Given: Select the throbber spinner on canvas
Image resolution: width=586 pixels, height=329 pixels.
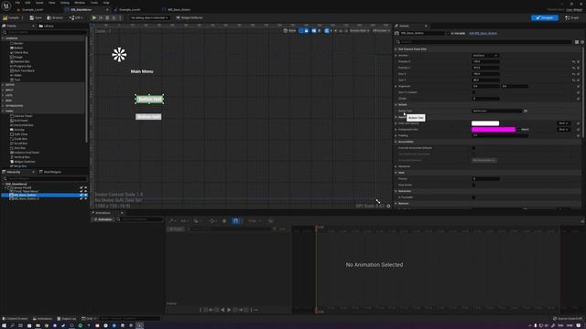Looking at the screenshot, I should coord(119,55).
